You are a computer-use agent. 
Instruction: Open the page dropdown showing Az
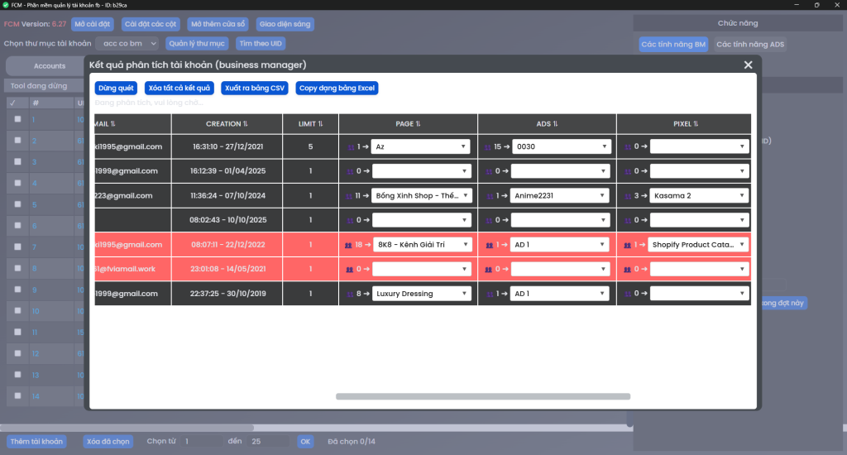click(421, 147)
